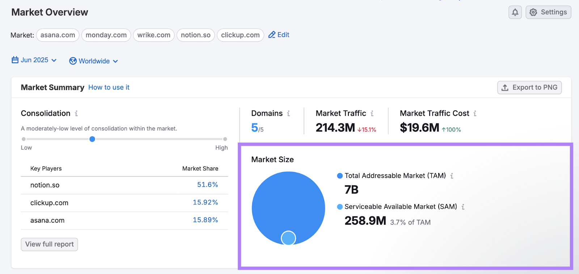Select the asana.com market chip
The height and width of the screenshot is (274, 579).
tap(58, 35)
